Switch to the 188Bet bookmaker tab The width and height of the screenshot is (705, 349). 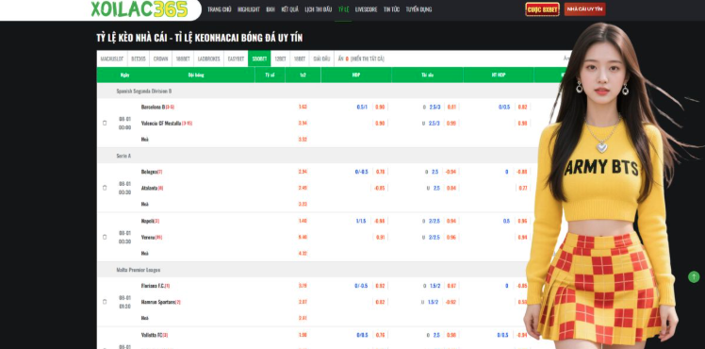pos(183,58)
